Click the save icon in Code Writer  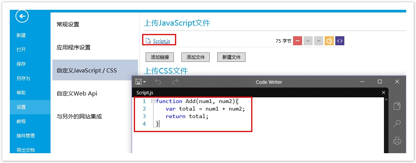coord(138,81)
